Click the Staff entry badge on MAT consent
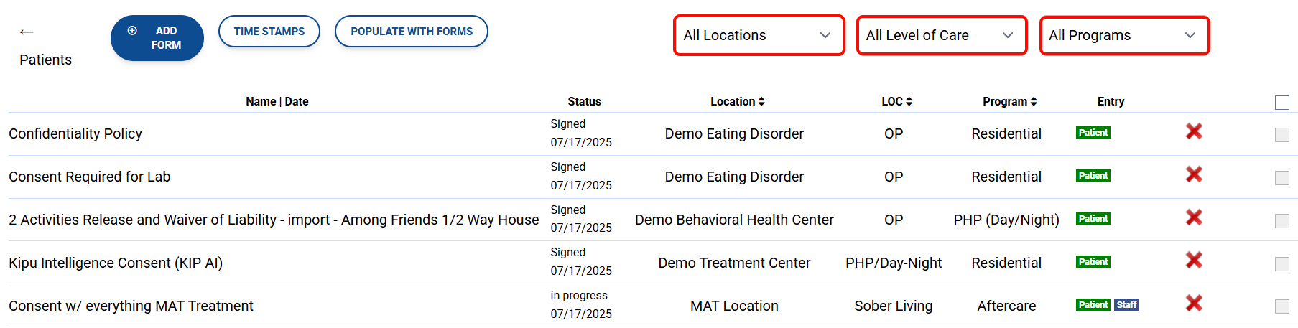Viewport: 1298px width, 328px height. click(1126, 305)
